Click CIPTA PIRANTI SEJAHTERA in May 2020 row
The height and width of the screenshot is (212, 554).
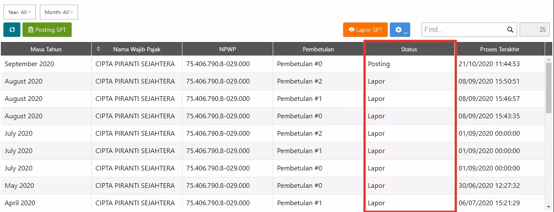(x=135, y=186)
